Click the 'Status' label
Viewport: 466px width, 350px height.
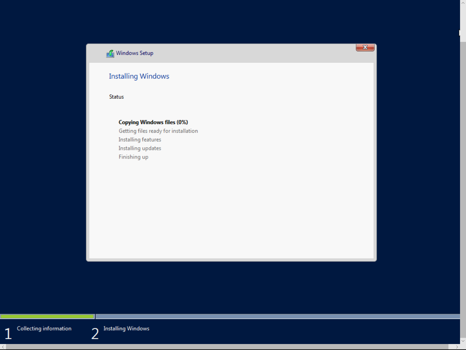116,97
